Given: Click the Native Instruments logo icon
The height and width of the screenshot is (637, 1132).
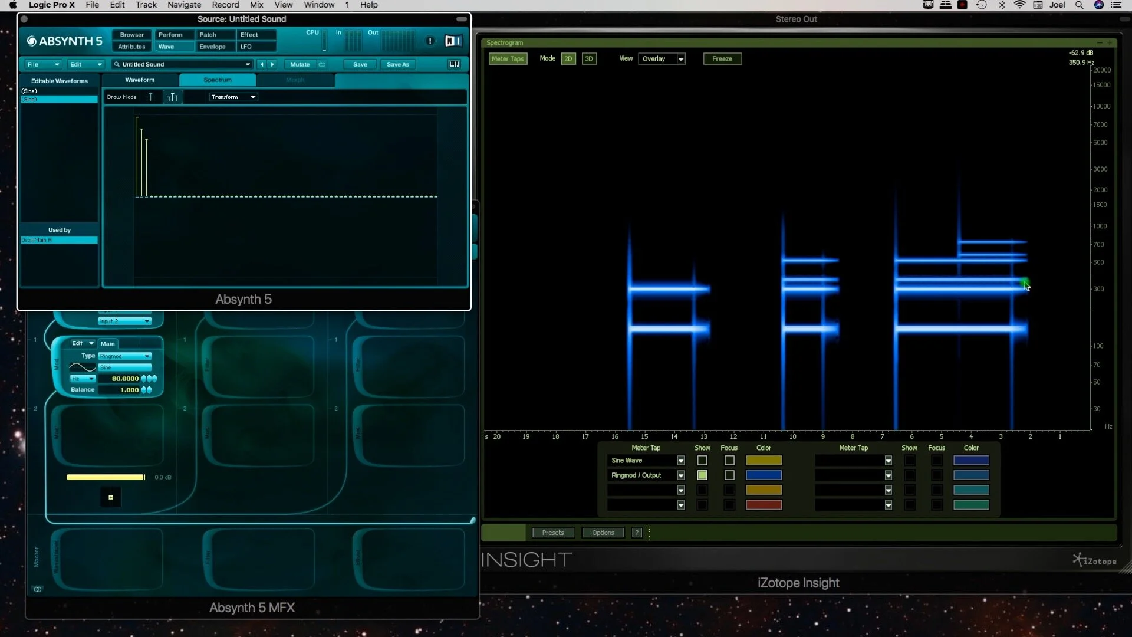Looking at the screenshot, I should point(453,41).
